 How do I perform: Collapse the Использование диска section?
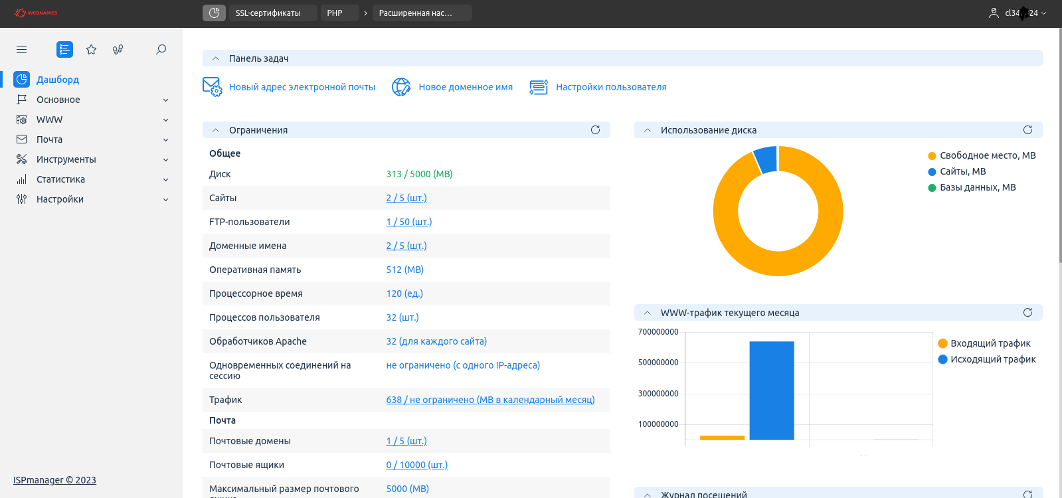click(x=647, y=130)
